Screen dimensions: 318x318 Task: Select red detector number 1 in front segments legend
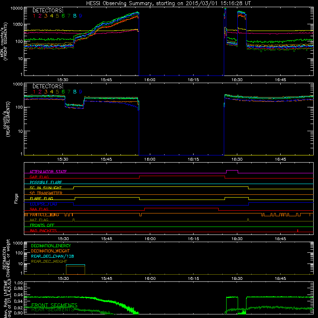pyautogui.click(x=34, y=16)
